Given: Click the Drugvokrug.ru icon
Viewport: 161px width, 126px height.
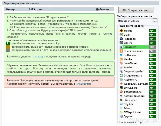Looking at the screenshot, I should click(121, 75).
